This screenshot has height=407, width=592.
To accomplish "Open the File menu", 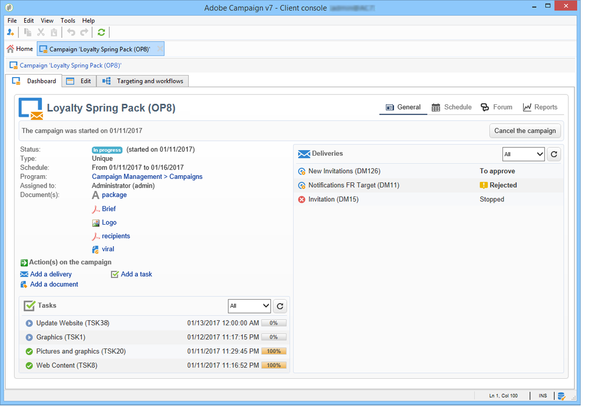I will click(x=12, y=21).
